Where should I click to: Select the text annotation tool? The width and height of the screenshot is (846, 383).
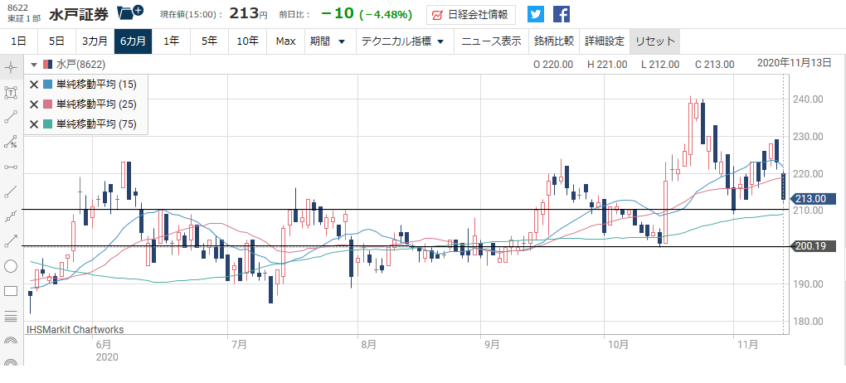[x=11, y=93]
